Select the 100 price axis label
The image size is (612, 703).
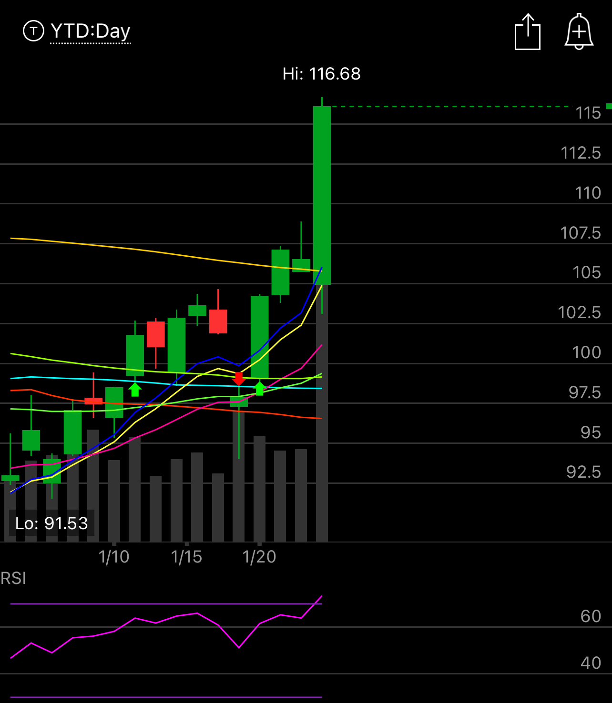[587, 353]
